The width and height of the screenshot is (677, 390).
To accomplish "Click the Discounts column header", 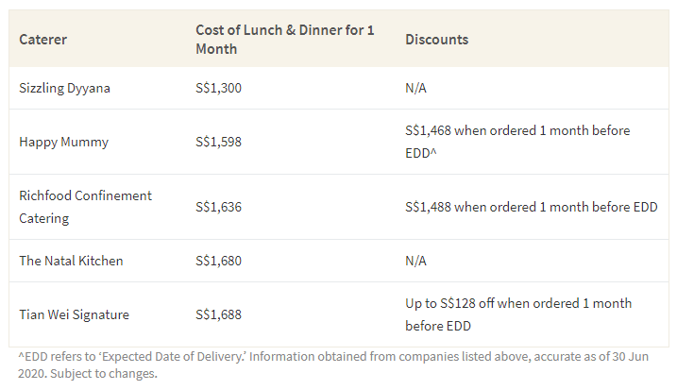I will pos(437,40).
